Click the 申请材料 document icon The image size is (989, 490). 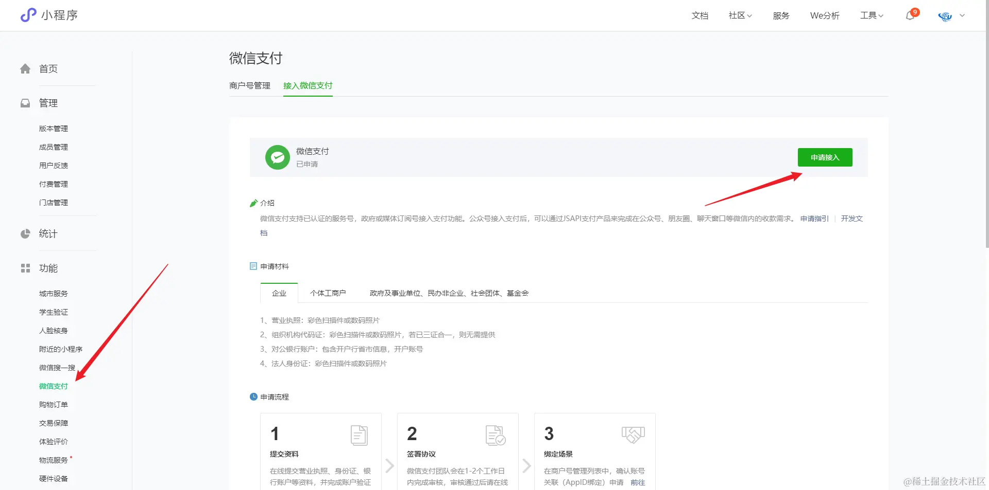253,266
